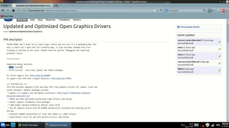
Task: Click the green check for libdrm
Action: [x=219, y=70]
